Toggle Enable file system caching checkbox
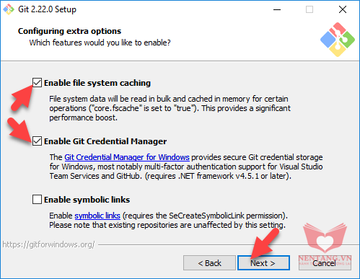The width and height of the screenshot is (360, 279). coord(37,82)
